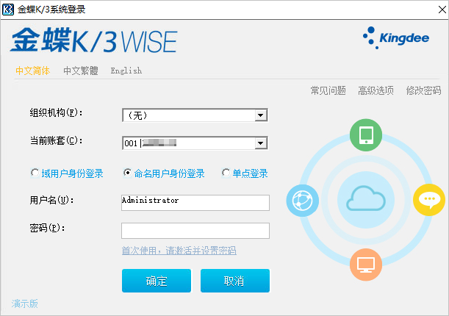Screen dimensions: 449x316
Task: Click the yellow chat bubble icon
Action: click(429, 199)
